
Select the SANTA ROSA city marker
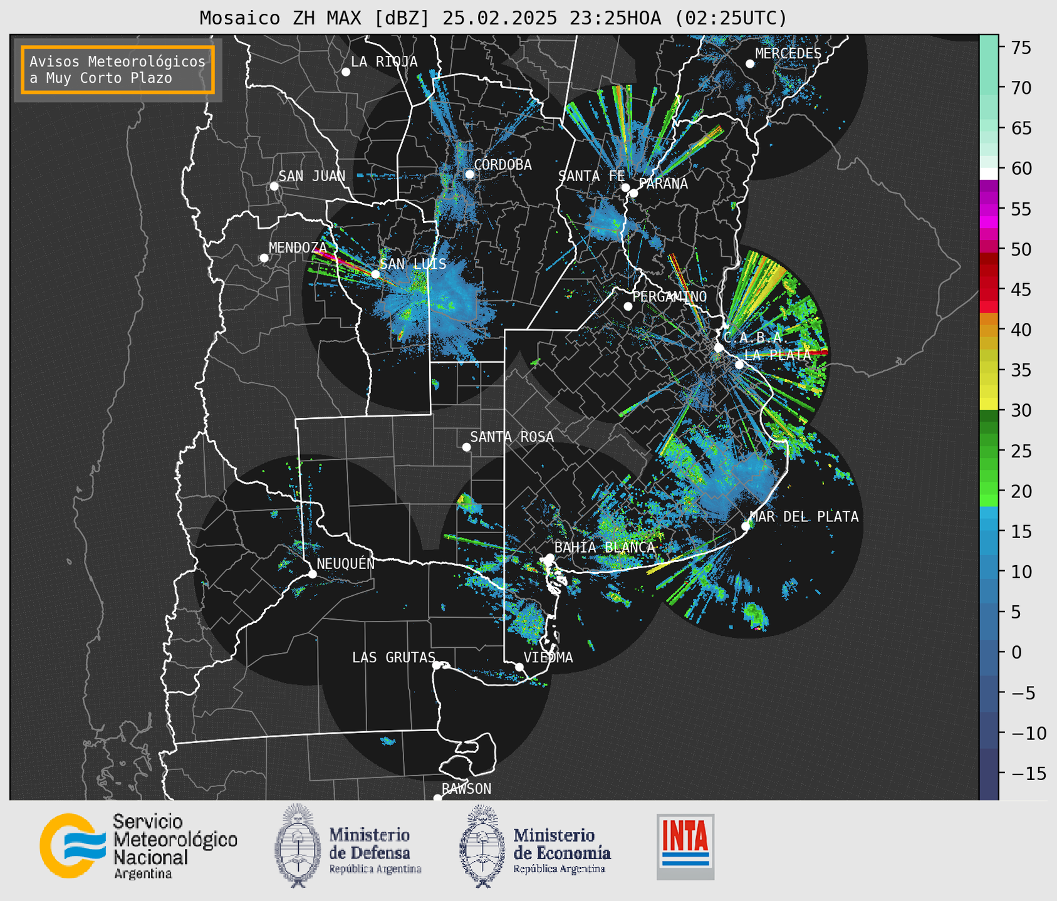pyautogui.click(x=466, y=447)
